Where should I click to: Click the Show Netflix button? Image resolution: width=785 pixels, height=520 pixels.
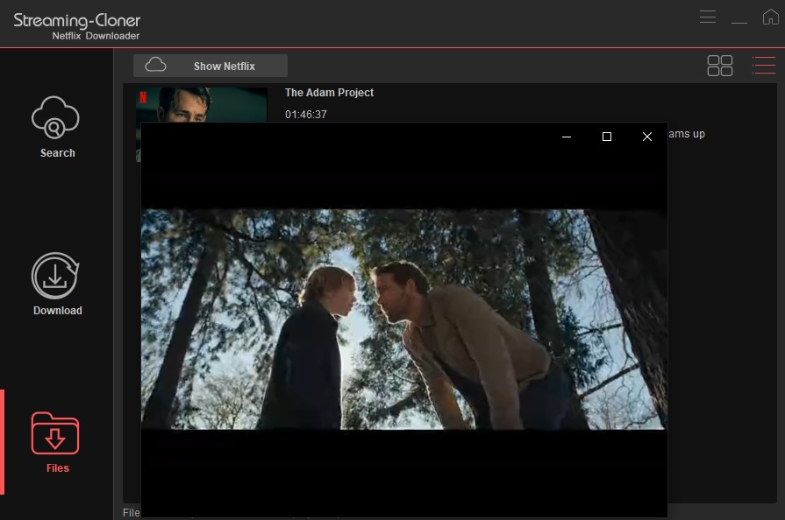211,66
